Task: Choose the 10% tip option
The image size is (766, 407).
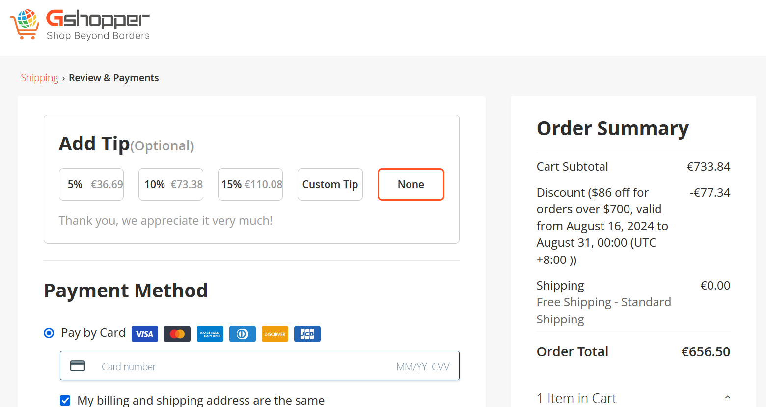Action: pyautogui.click(x=171, y=184)
